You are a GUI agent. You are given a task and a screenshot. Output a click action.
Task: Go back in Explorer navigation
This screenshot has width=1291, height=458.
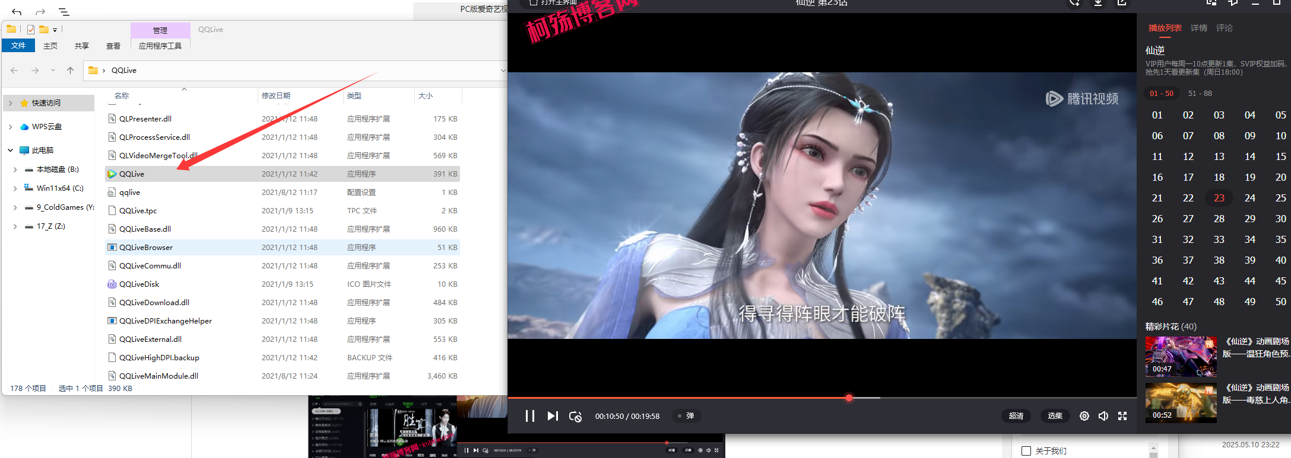pyautogui.click(x=14, y=71)
